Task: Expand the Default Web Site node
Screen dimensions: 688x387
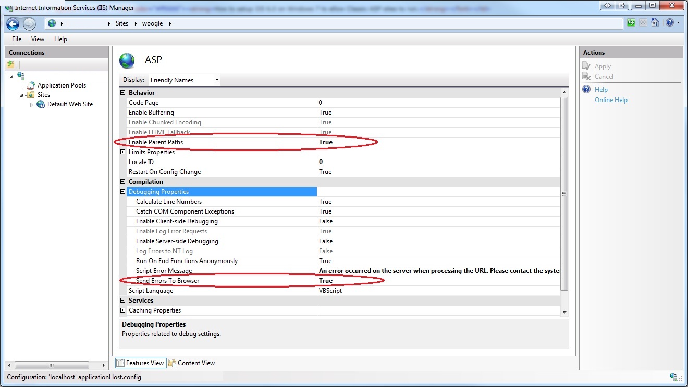Action: point(31,105)
